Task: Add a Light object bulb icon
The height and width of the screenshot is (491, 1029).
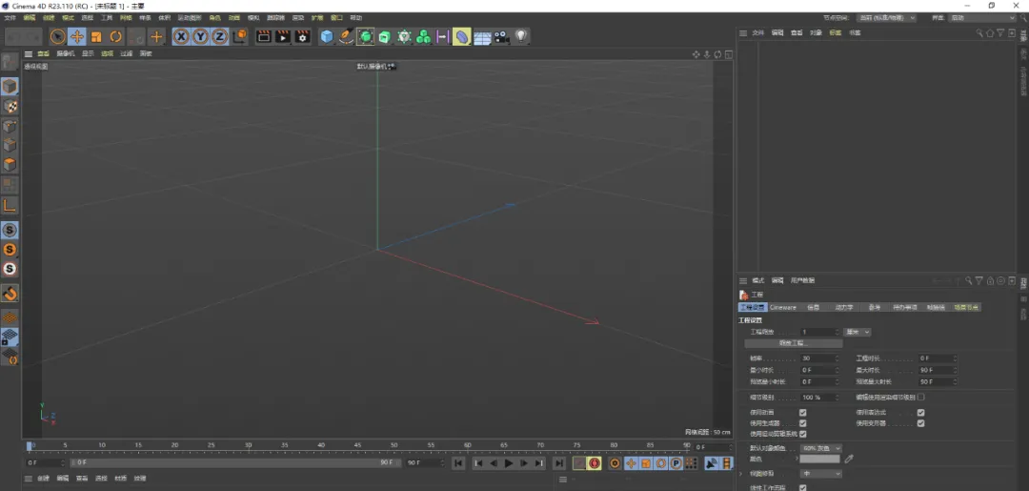Action: (x=521, y=37)
